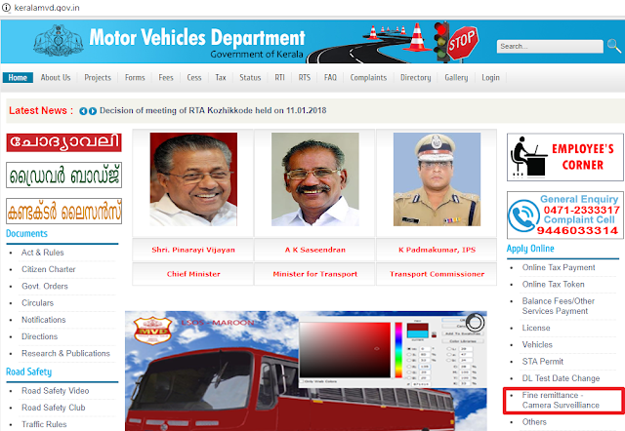The width and height of the screenshot is (625, 431).
Task: Click previous news arrow icon
Action: pos(83,111)
